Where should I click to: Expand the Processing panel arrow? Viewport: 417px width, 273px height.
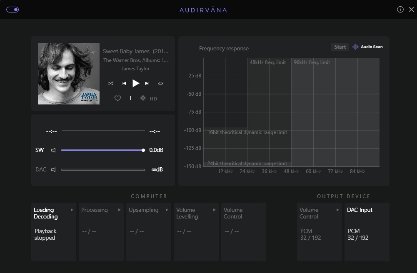[120, 210]
